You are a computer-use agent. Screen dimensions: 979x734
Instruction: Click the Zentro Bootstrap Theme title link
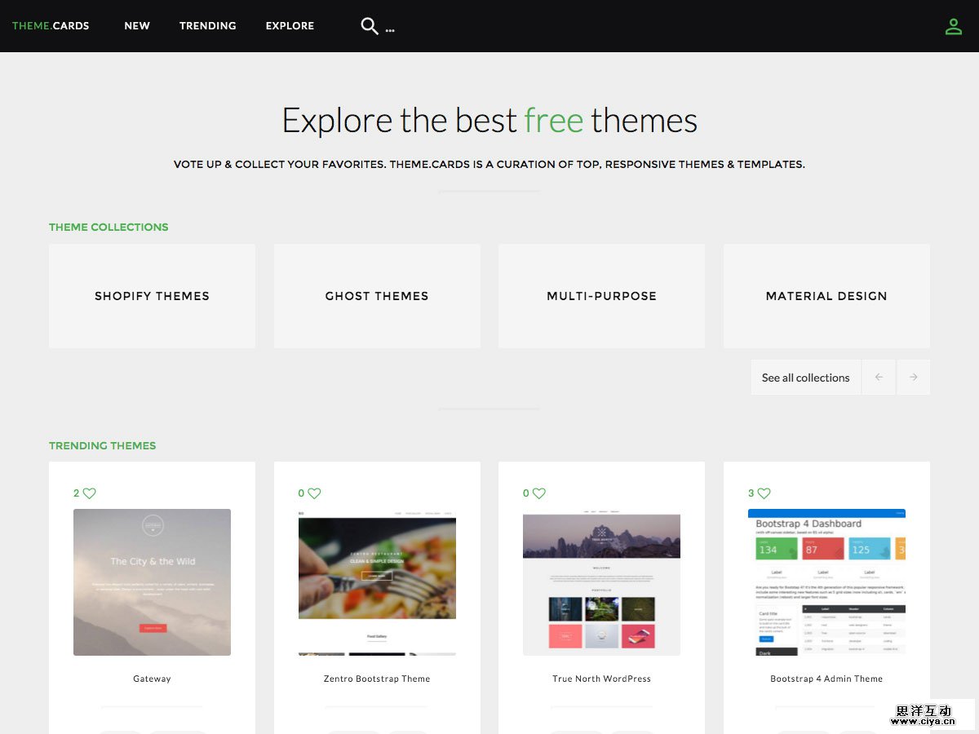click(377, 679)
